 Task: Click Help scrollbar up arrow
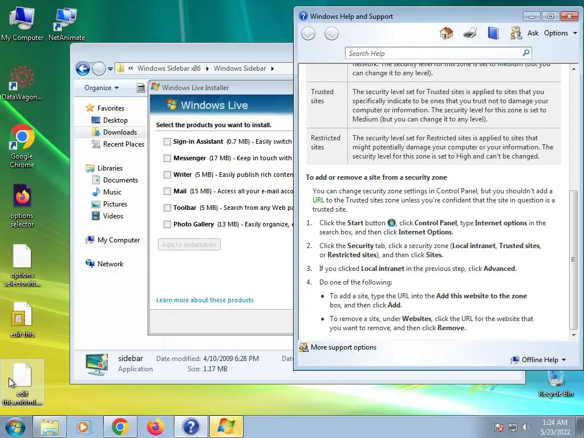coord(574,69)
